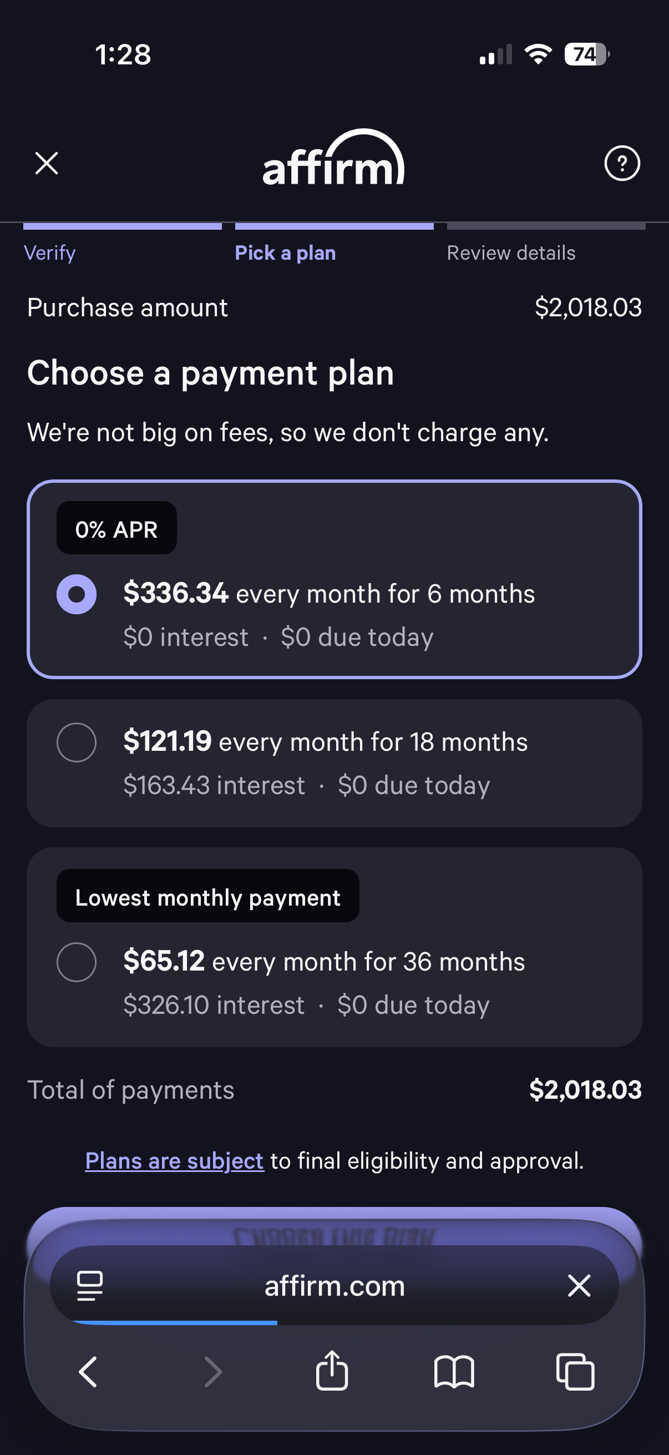Open the Safari share sheet
Screen dimensions: 669x1455
click(x=332, y=1370)
